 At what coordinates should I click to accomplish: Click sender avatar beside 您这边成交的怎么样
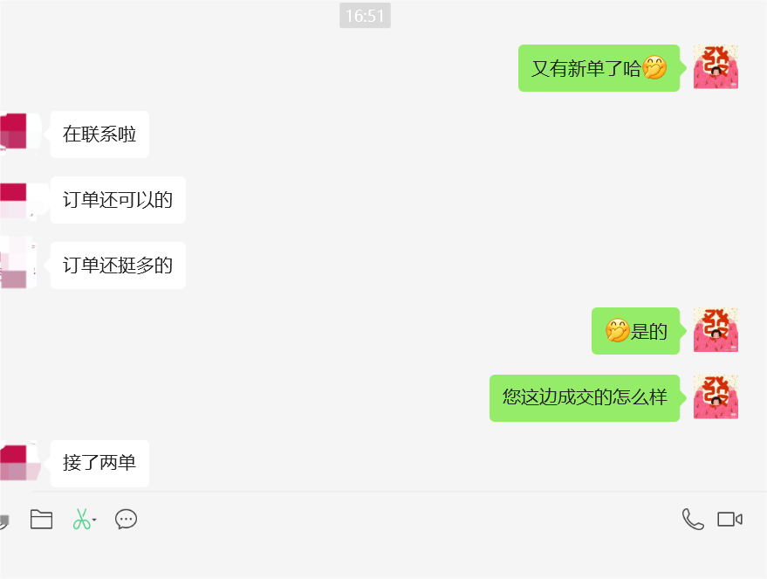[x=716, y=397]
